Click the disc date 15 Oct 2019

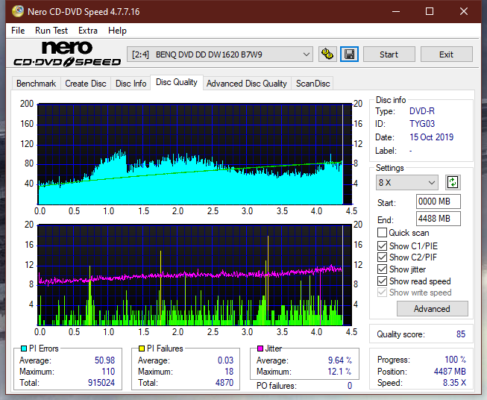tap(431, 137)
